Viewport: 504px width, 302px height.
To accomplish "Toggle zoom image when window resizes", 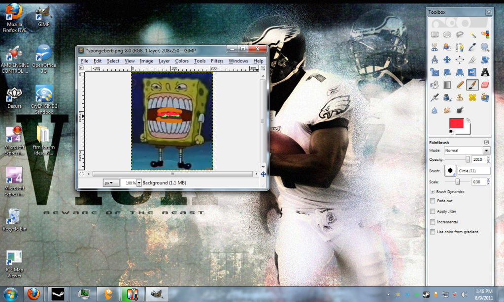I will 263,68.
